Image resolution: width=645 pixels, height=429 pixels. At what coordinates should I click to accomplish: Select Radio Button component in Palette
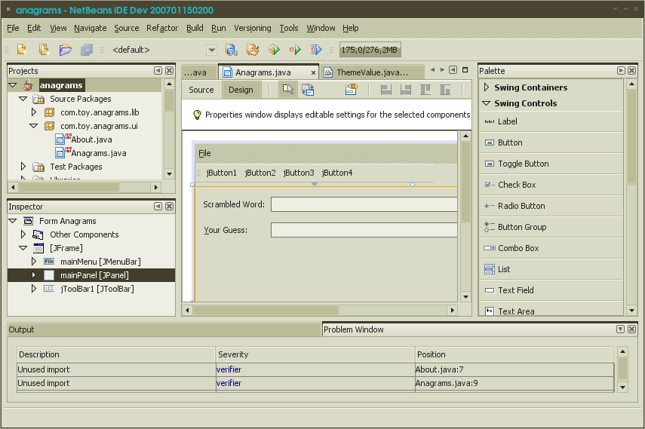pyautogui.click(x=551, y=206)
